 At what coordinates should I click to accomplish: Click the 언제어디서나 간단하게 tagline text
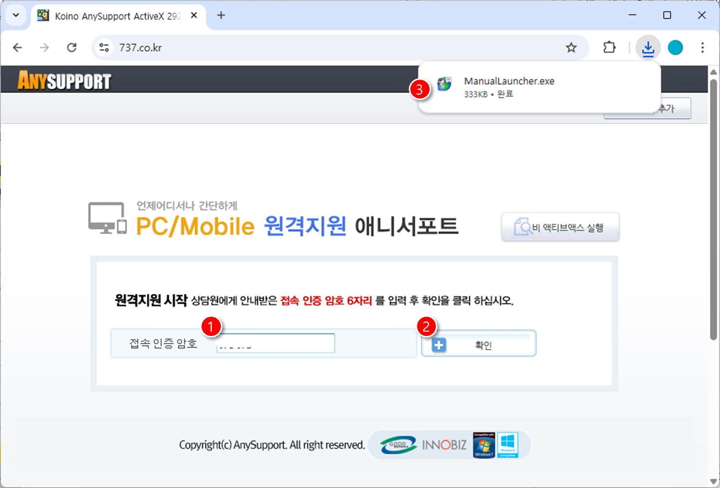(x=187, y=206)
